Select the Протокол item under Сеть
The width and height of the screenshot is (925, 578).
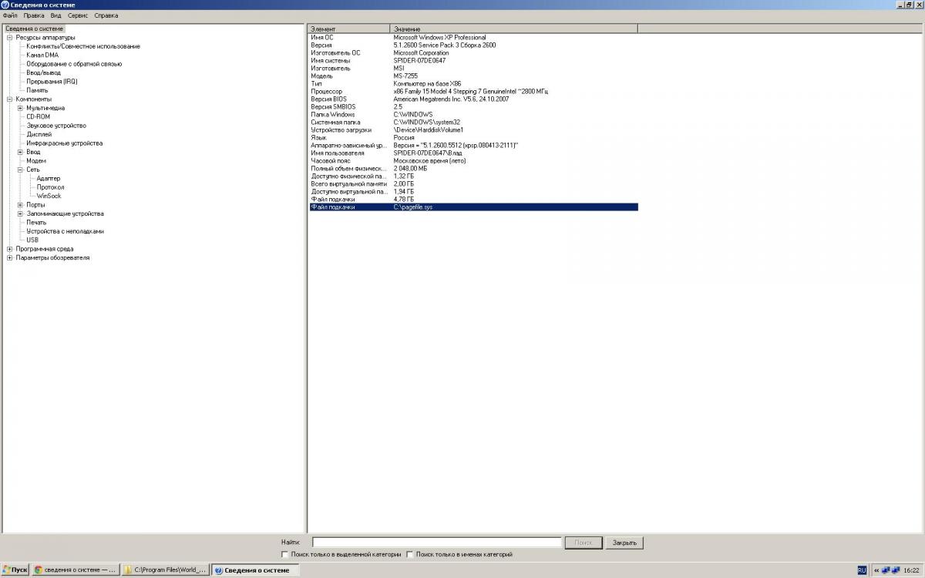tap(51, 187)
